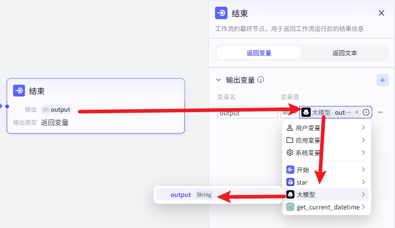Expand 应用变量 submenu

[326, 140]
